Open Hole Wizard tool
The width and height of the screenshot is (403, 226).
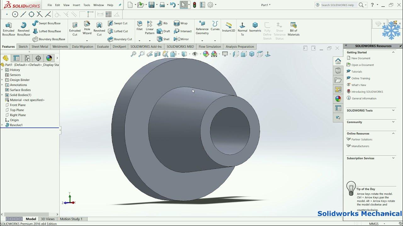pos(87,27)
